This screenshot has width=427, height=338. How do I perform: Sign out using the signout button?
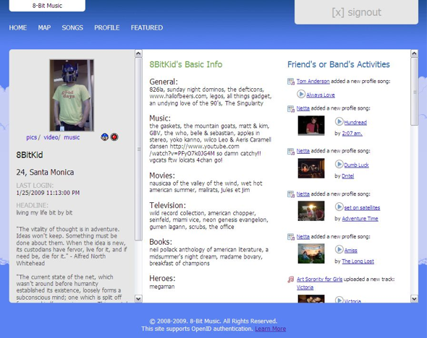357,12
